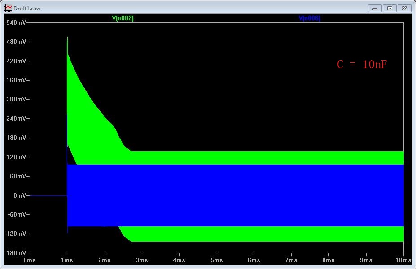Click the red C = 10nF annotation
The image size is (416, 269).
[362, 65]
